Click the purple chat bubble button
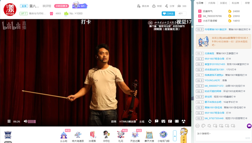The width and height of the screenshot is (252, 143). [249, 126]
